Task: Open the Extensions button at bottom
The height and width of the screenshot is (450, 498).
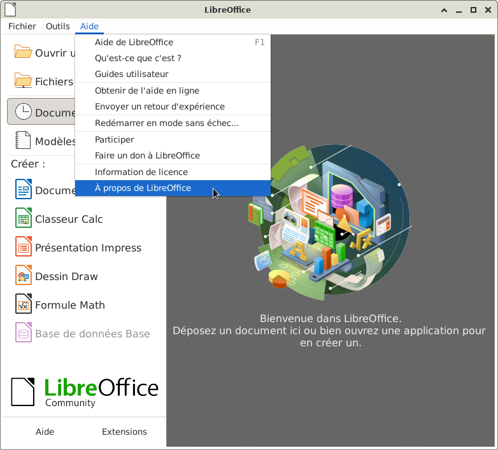Action: pyautogui.click(x=124, y=432)
